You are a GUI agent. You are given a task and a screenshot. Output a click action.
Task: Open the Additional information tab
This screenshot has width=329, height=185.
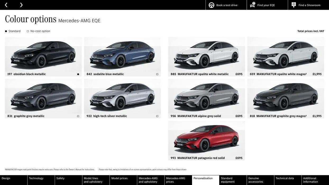pos(316,180)
